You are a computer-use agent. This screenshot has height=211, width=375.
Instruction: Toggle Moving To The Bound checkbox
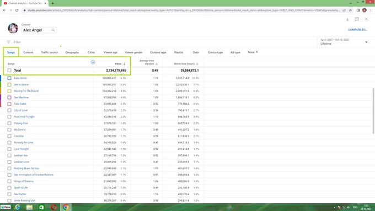click(x=9, y=91)
